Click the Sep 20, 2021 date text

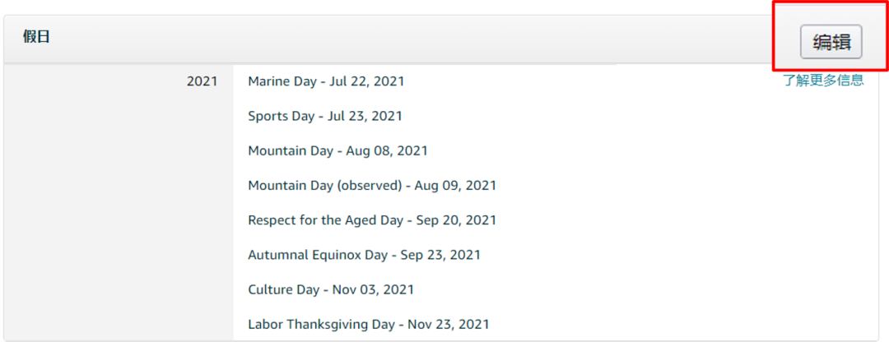(456, 220)
